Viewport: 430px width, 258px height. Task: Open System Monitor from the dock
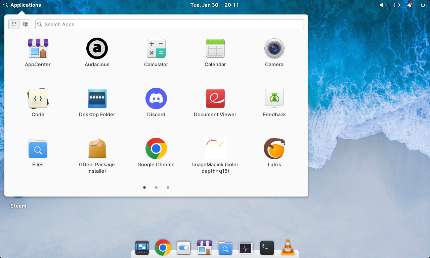246,248
